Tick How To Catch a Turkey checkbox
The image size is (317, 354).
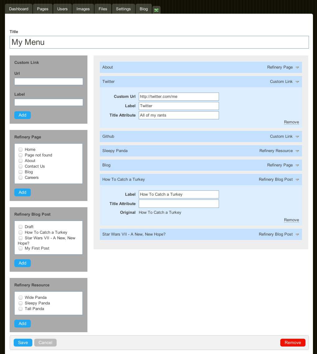21,232
